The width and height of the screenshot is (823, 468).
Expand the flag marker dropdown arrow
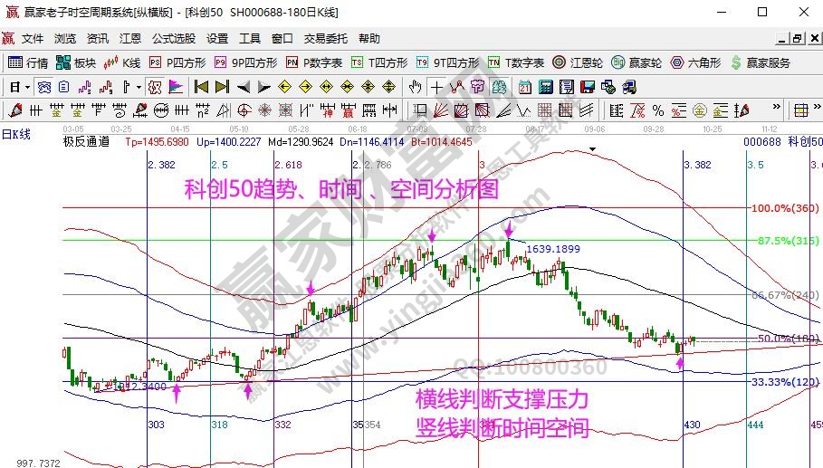[x=139, y=87]
